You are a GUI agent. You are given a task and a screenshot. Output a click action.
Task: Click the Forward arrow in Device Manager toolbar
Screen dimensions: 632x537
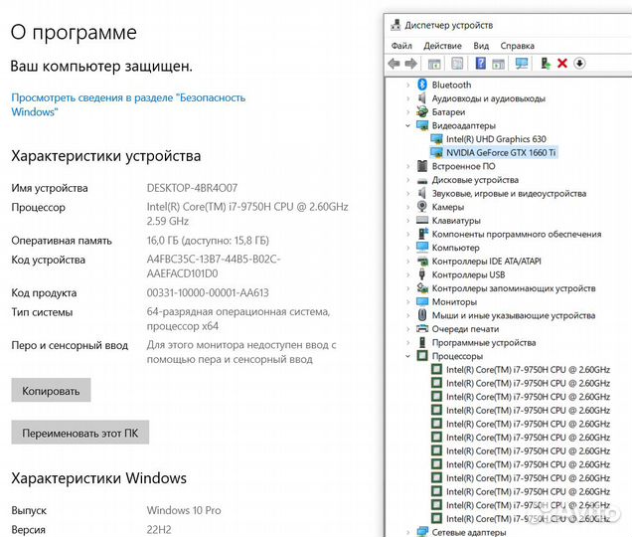[410, 64]
